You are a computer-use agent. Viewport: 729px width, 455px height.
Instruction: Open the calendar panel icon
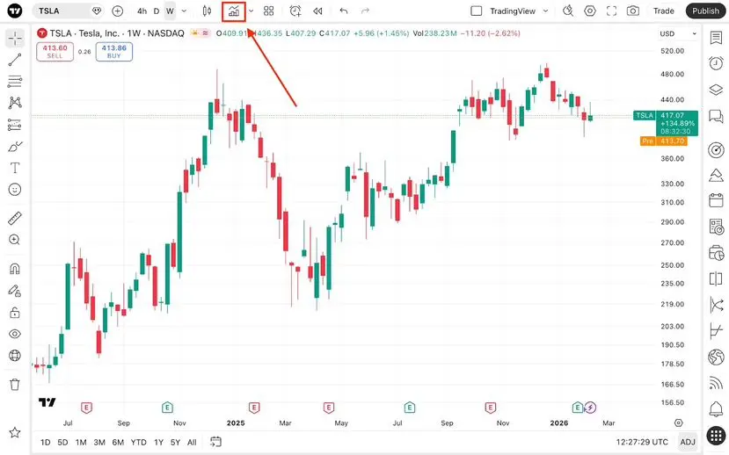click(716, 200)
